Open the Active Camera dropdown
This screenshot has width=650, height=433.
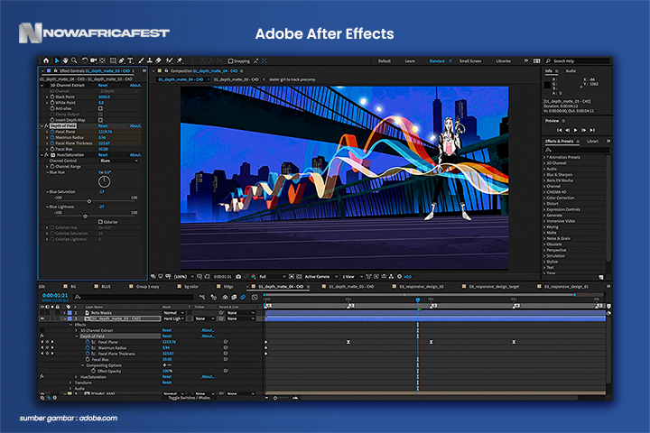[x=321, y=276]
